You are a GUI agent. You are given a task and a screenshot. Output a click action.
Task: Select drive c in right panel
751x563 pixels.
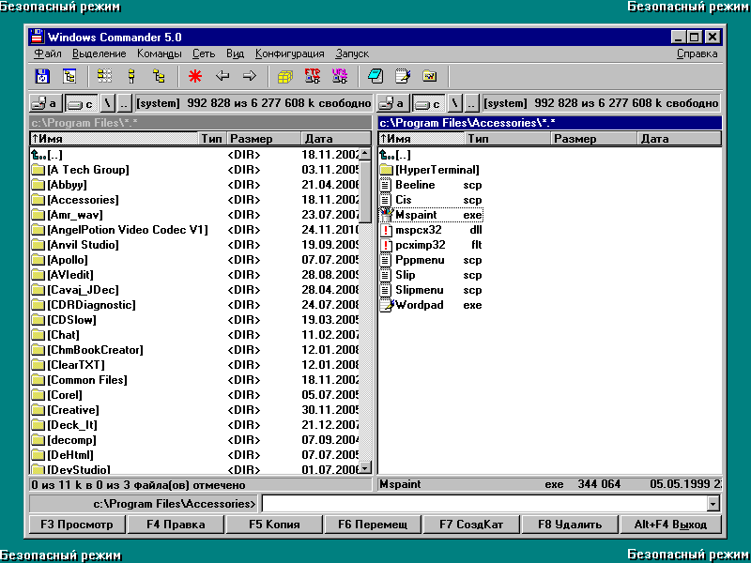(428, 103)
